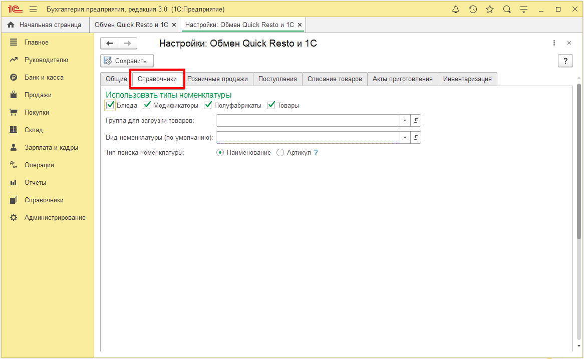
Task: Switch to the Списание товаров tab
Action: coord(335,79)
